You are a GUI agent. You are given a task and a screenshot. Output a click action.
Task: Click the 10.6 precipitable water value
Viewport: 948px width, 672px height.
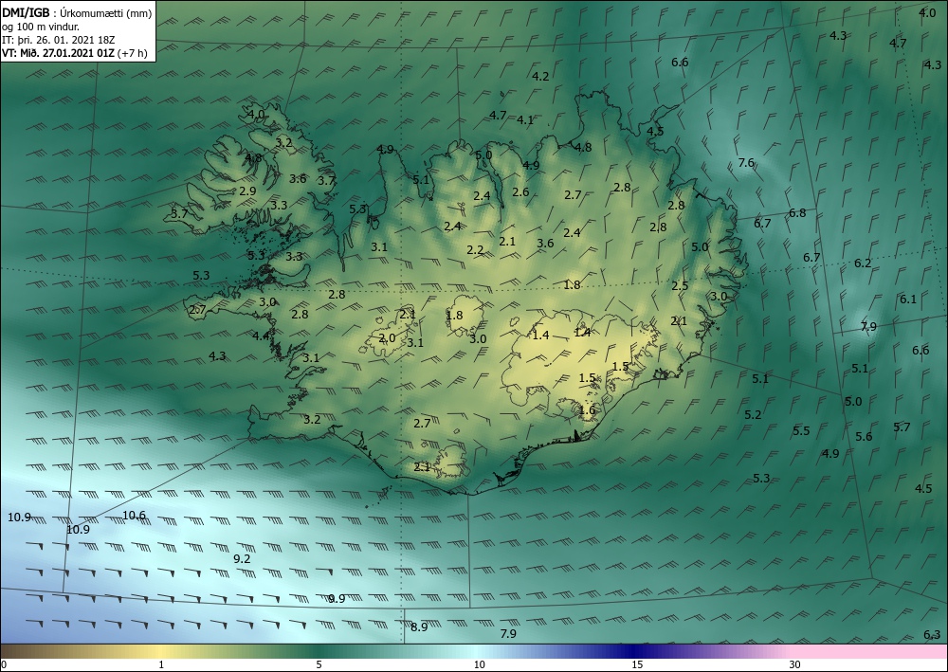click(x=135, y=516)
